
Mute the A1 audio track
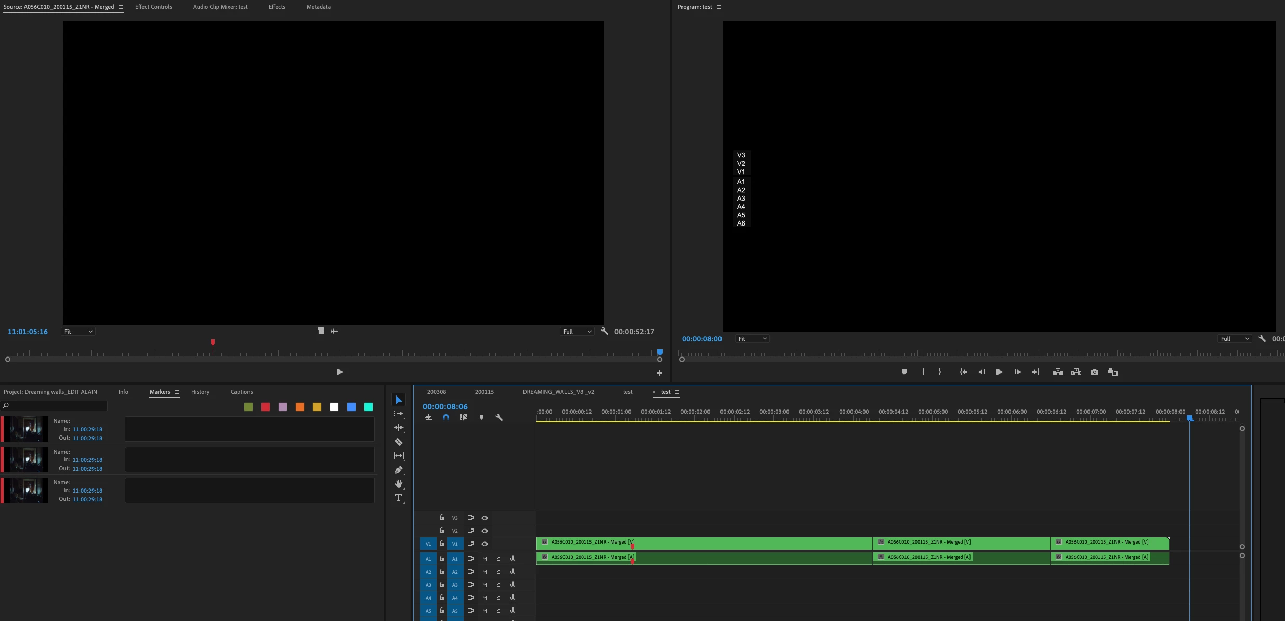pos(484,559)
